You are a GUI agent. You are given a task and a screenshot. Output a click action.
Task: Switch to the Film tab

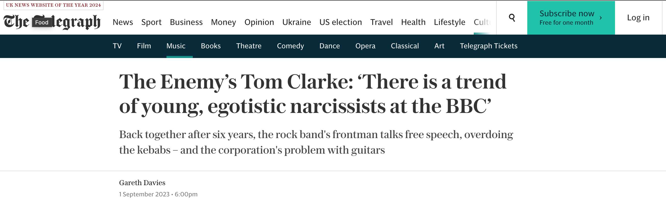point(144,46)
